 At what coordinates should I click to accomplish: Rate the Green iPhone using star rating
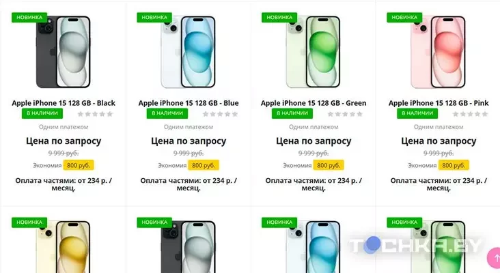coord(345,114)
